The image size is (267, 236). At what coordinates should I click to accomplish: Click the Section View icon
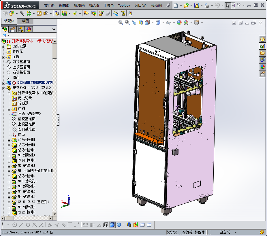[141, 23]
